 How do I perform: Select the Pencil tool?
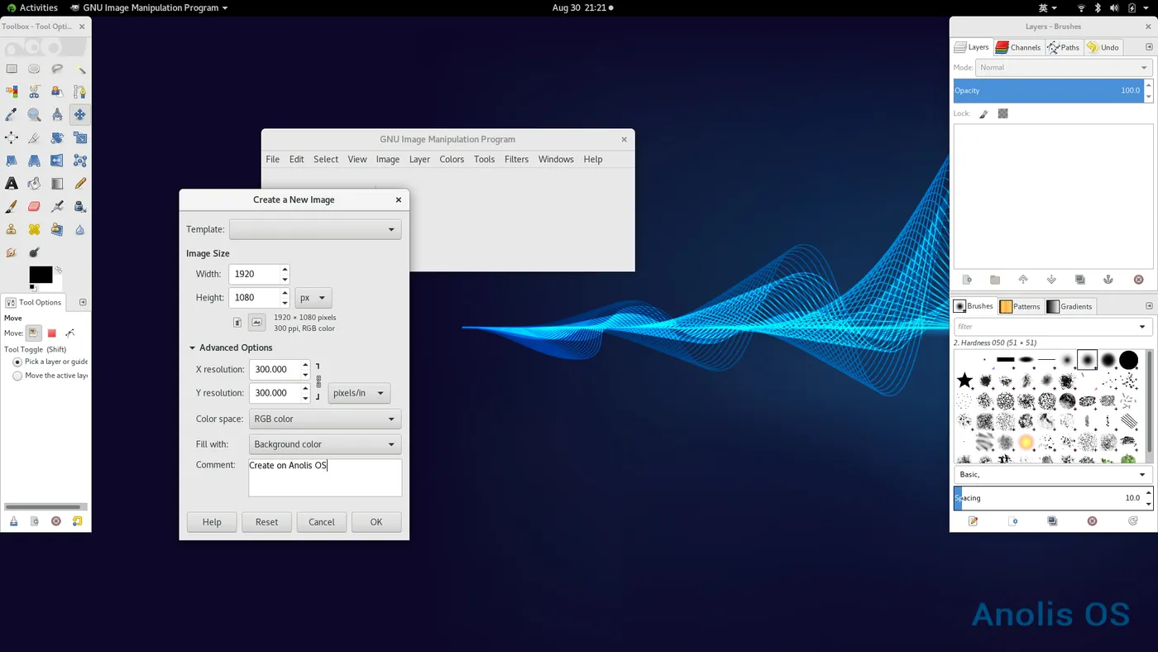(79, 184)
